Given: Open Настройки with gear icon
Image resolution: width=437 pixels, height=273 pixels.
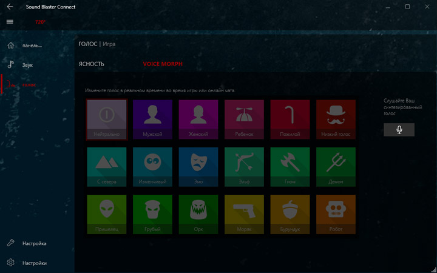Looking at the screenshot, I should [38, 263].
